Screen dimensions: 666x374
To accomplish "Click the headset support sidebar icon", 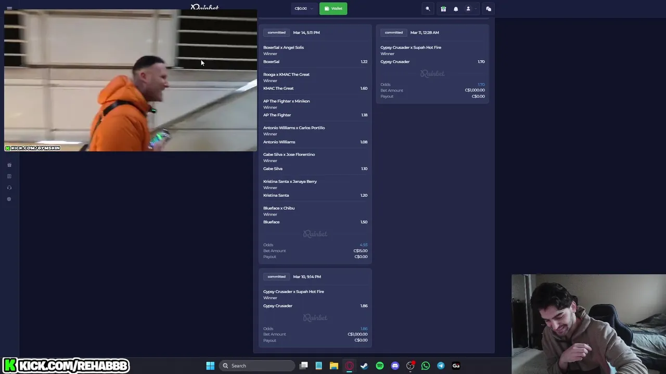I will coord(9,188).
